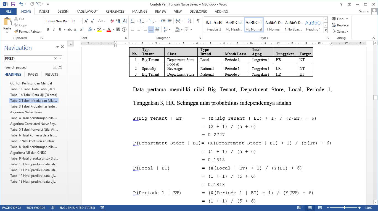Click the Show/Hide paragraph marks icon
The height and width of the screenshot is (211, 378).
pos(198,21)
